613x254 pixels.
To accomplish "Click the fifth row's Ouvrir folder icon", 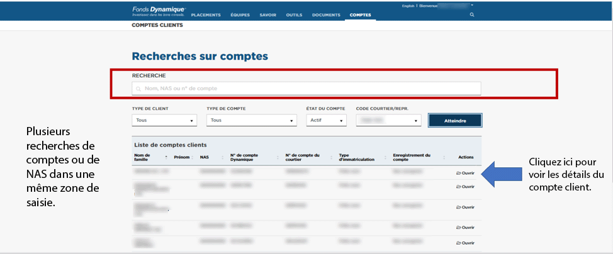I will (458, 242).
